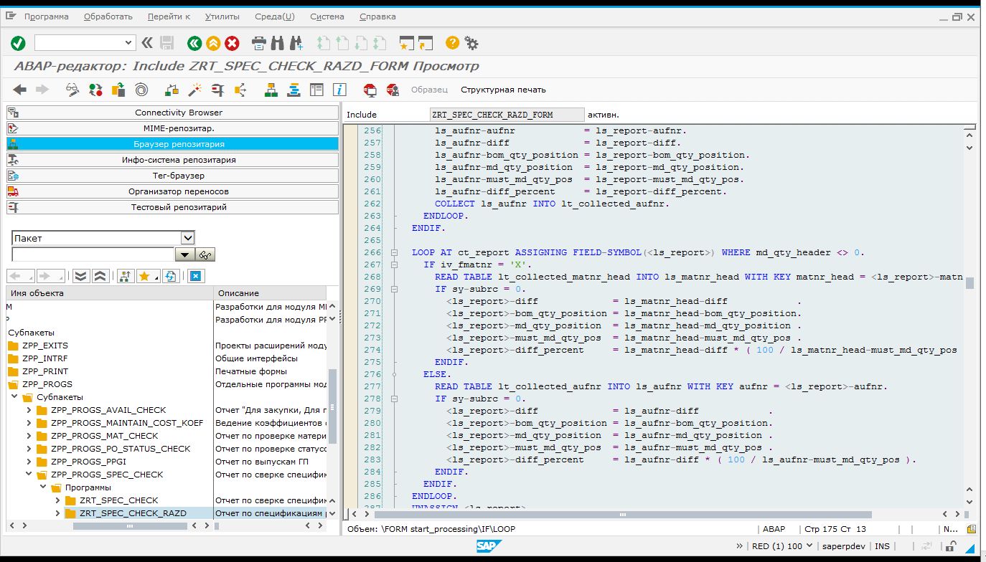Click the Favorites star button
This screenshot has height=562, width=986.
pos(147,276)
